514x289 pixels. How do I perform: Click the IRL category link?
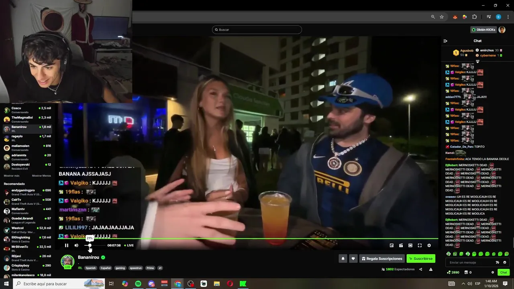point(80,268)
